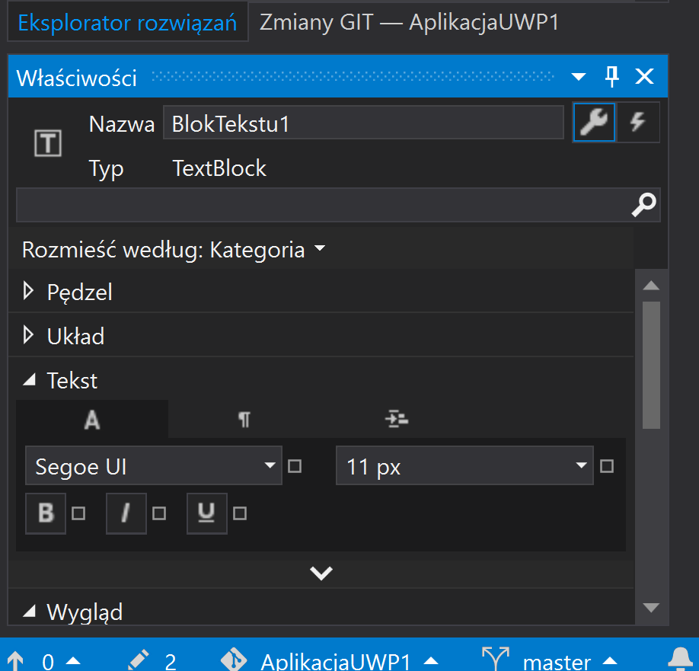
Task: Select the font (A) tab in Tekst
Action: click(x=92, y=419)
